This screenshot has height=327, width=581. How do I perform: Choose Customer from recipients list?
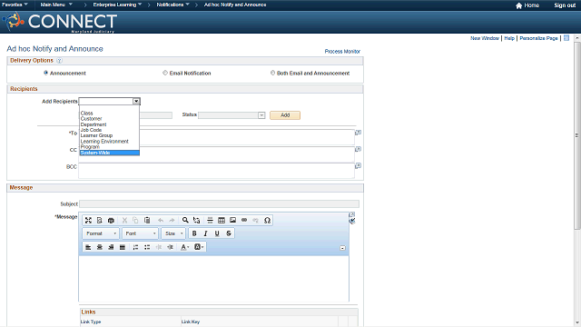coord(91,119)
